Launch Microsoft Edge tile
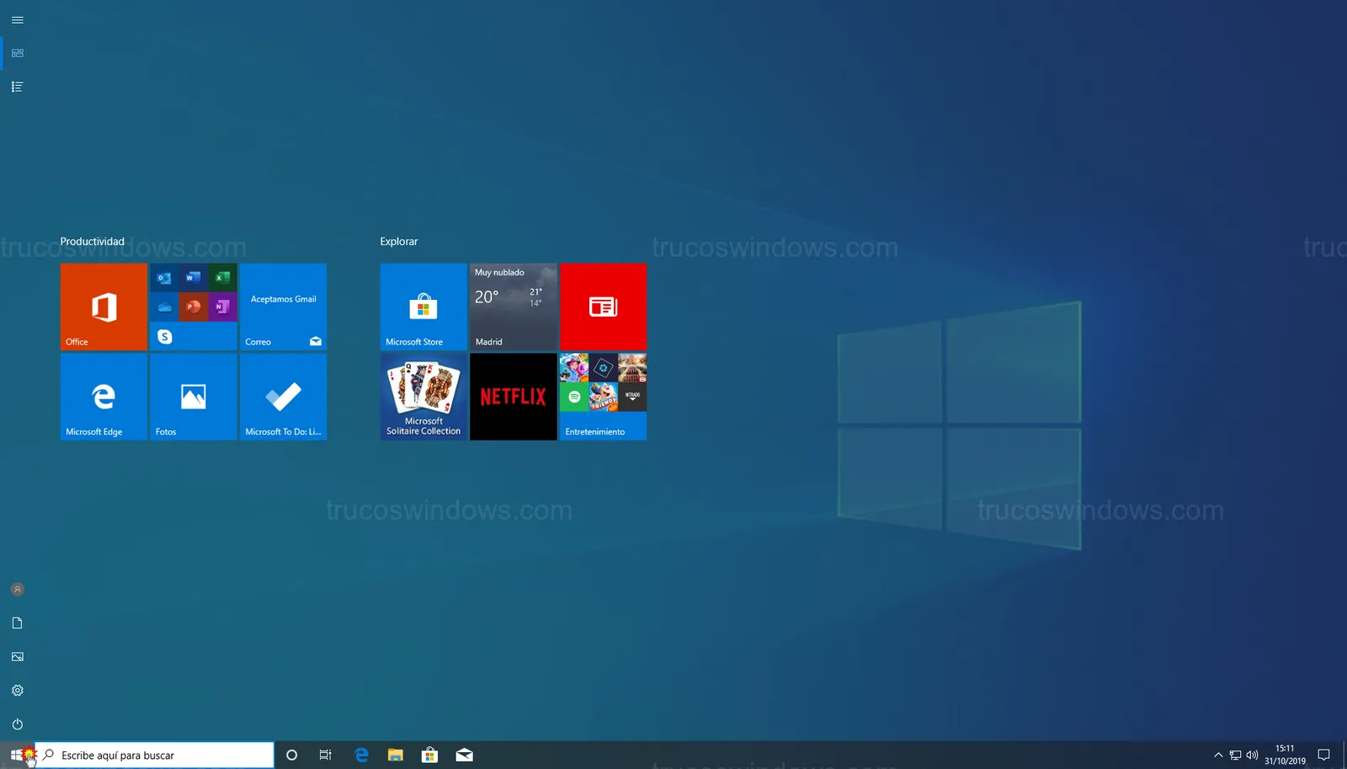1347x769 pixels. point(104,397)
